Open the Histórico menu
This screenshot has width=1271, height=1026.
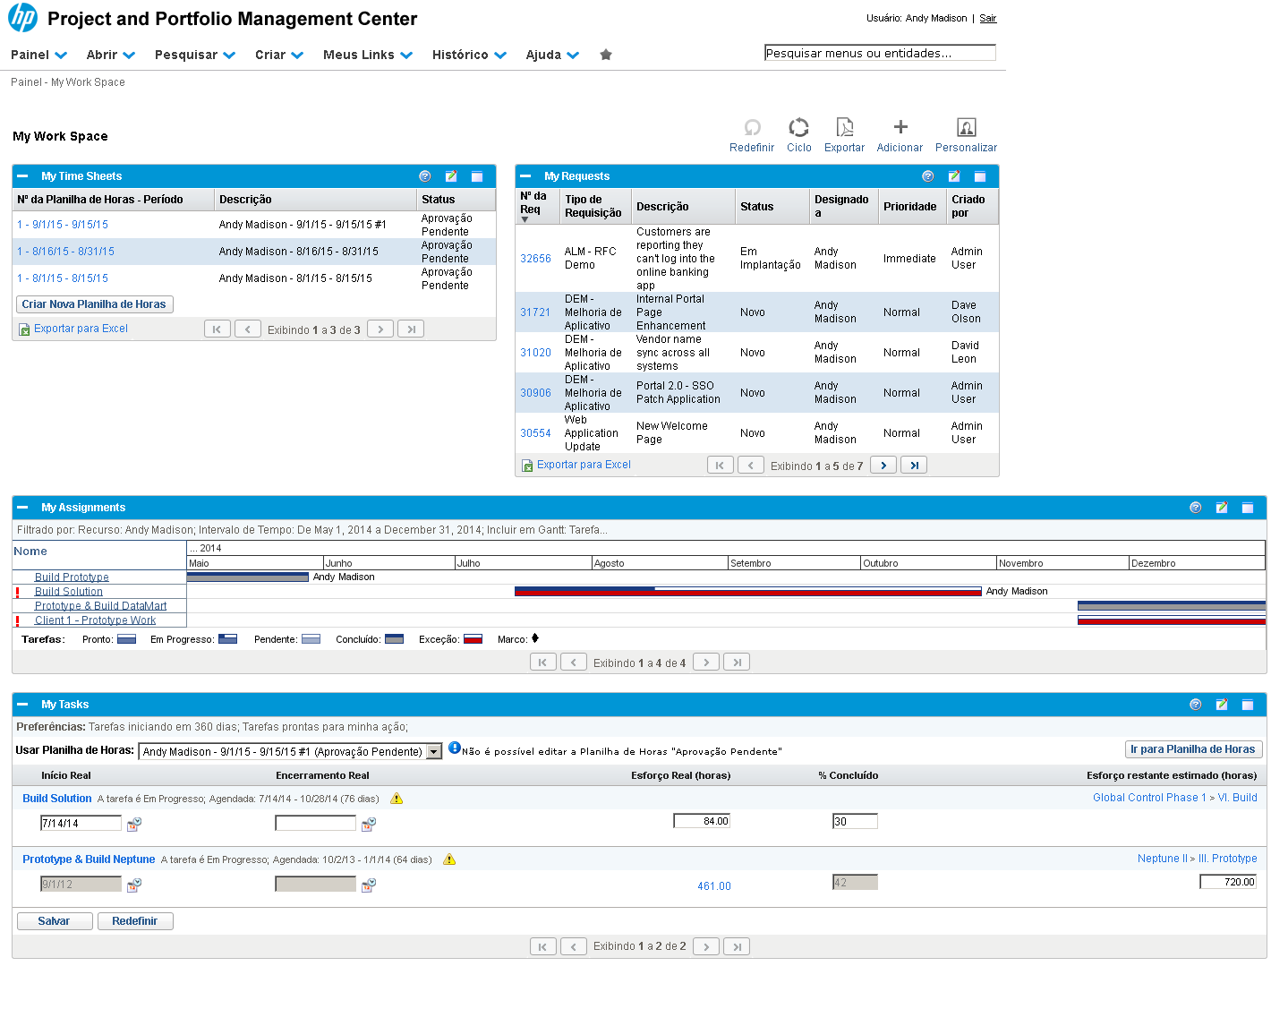(468, 55)
